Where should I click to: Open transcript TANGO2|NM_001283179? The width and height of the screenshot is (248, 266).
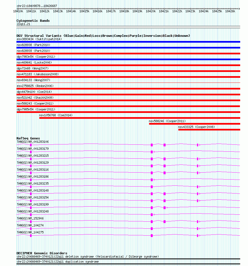[33, 149]
